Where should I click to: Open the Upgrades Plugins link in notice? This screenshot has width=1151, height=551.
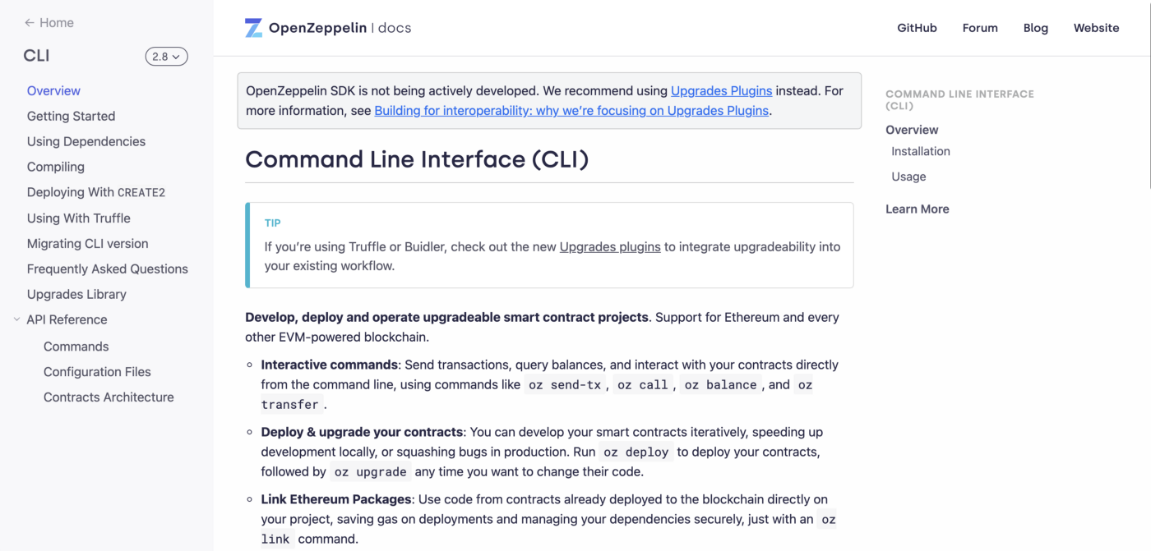[x=721, y=91]
